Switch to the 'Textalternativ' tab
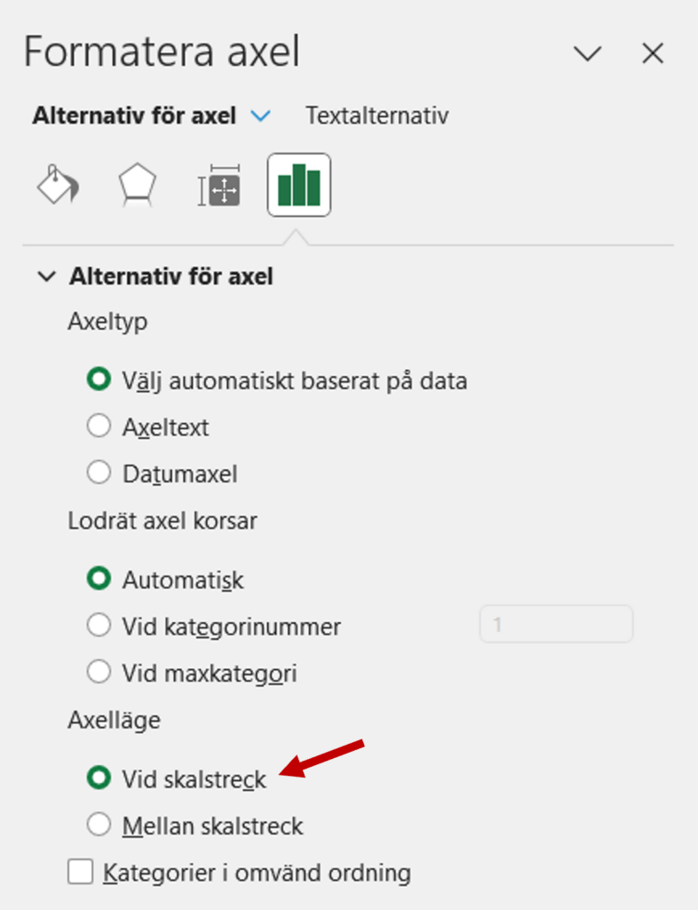This screenshot has height=910, width=698. tap(377, 115)
